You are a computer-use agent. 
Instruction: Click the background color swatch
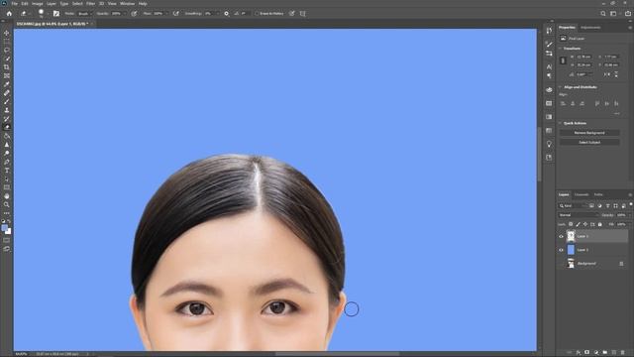click(9, 231)
